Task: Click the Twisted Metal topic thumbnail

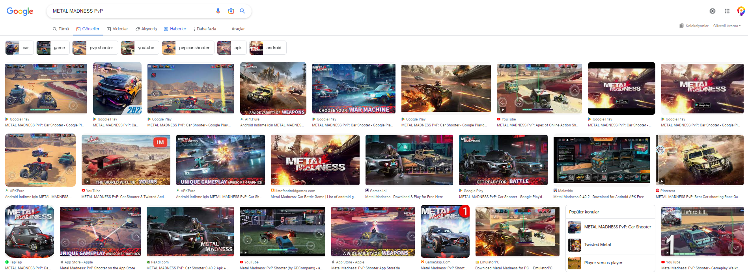Action: (x=575, y=245)
